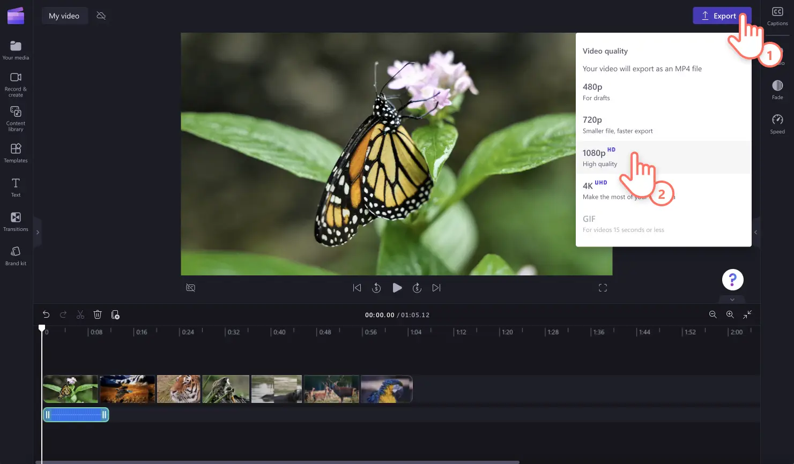Delete clip using the trash icon
794x464 pixels.
[x=98, y=315]
